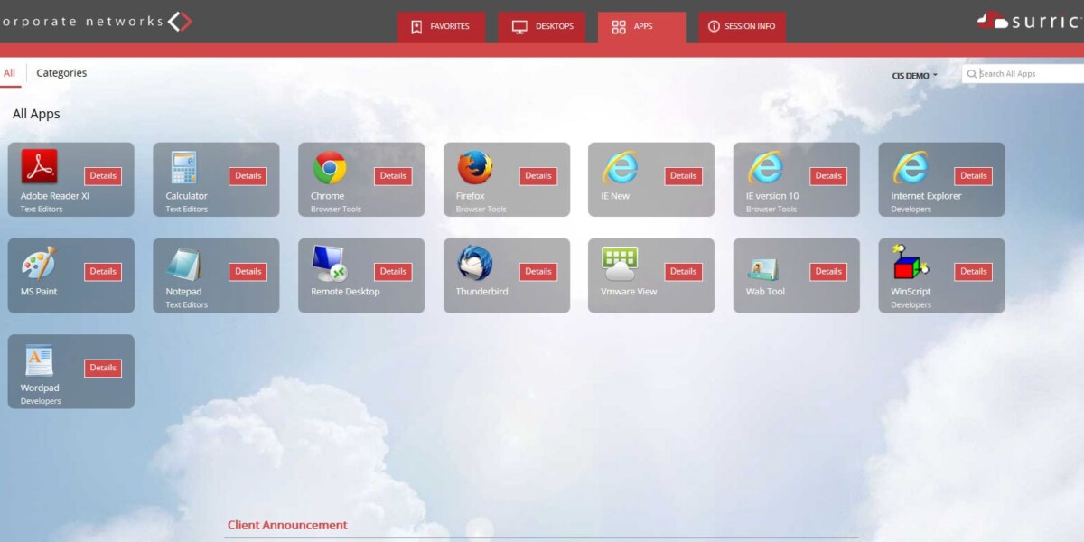Open the WinScript cube icon
The width and height of the screenshot is (1084, 542).
pos(910,264)
